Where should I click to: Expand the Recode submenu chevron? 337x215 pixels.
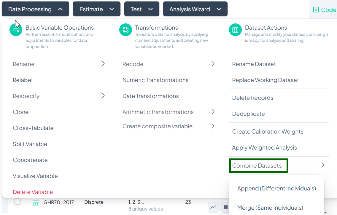pyautogui.click(x=213, y=64)
